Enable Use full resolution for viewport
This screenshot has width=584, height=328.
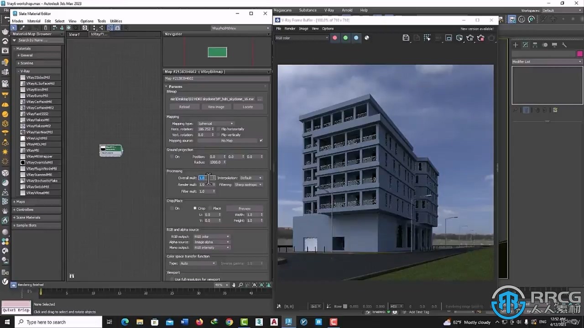point(172,279)
